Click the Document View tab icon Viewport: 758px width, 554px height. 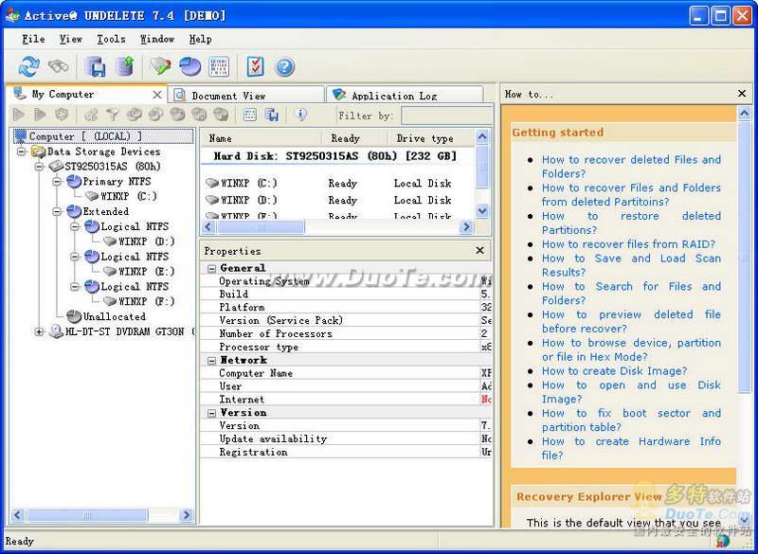(x=180, y=95)
